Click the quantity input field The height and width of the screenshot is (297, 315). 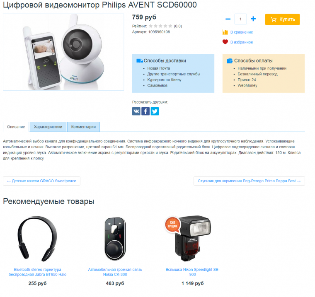click(x=240, y=19)
